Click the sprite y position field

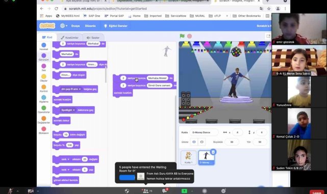pyautogui.click(x=262, y=132)
